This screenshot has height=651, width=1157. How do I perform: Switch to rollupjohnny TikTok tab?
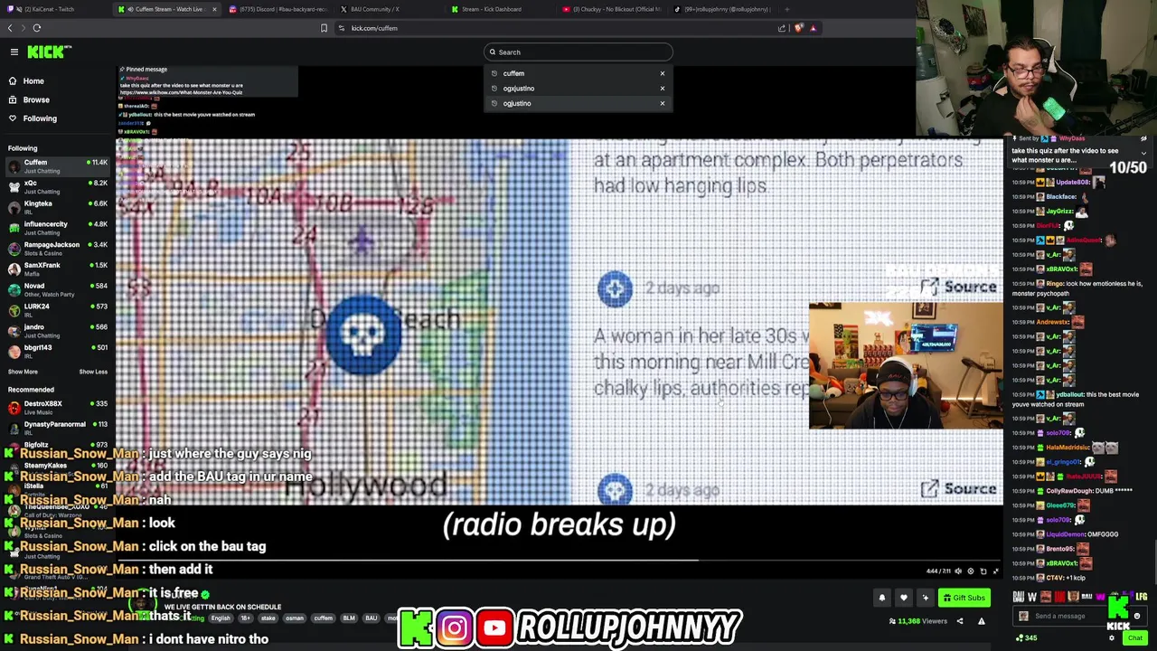point(722,9)
